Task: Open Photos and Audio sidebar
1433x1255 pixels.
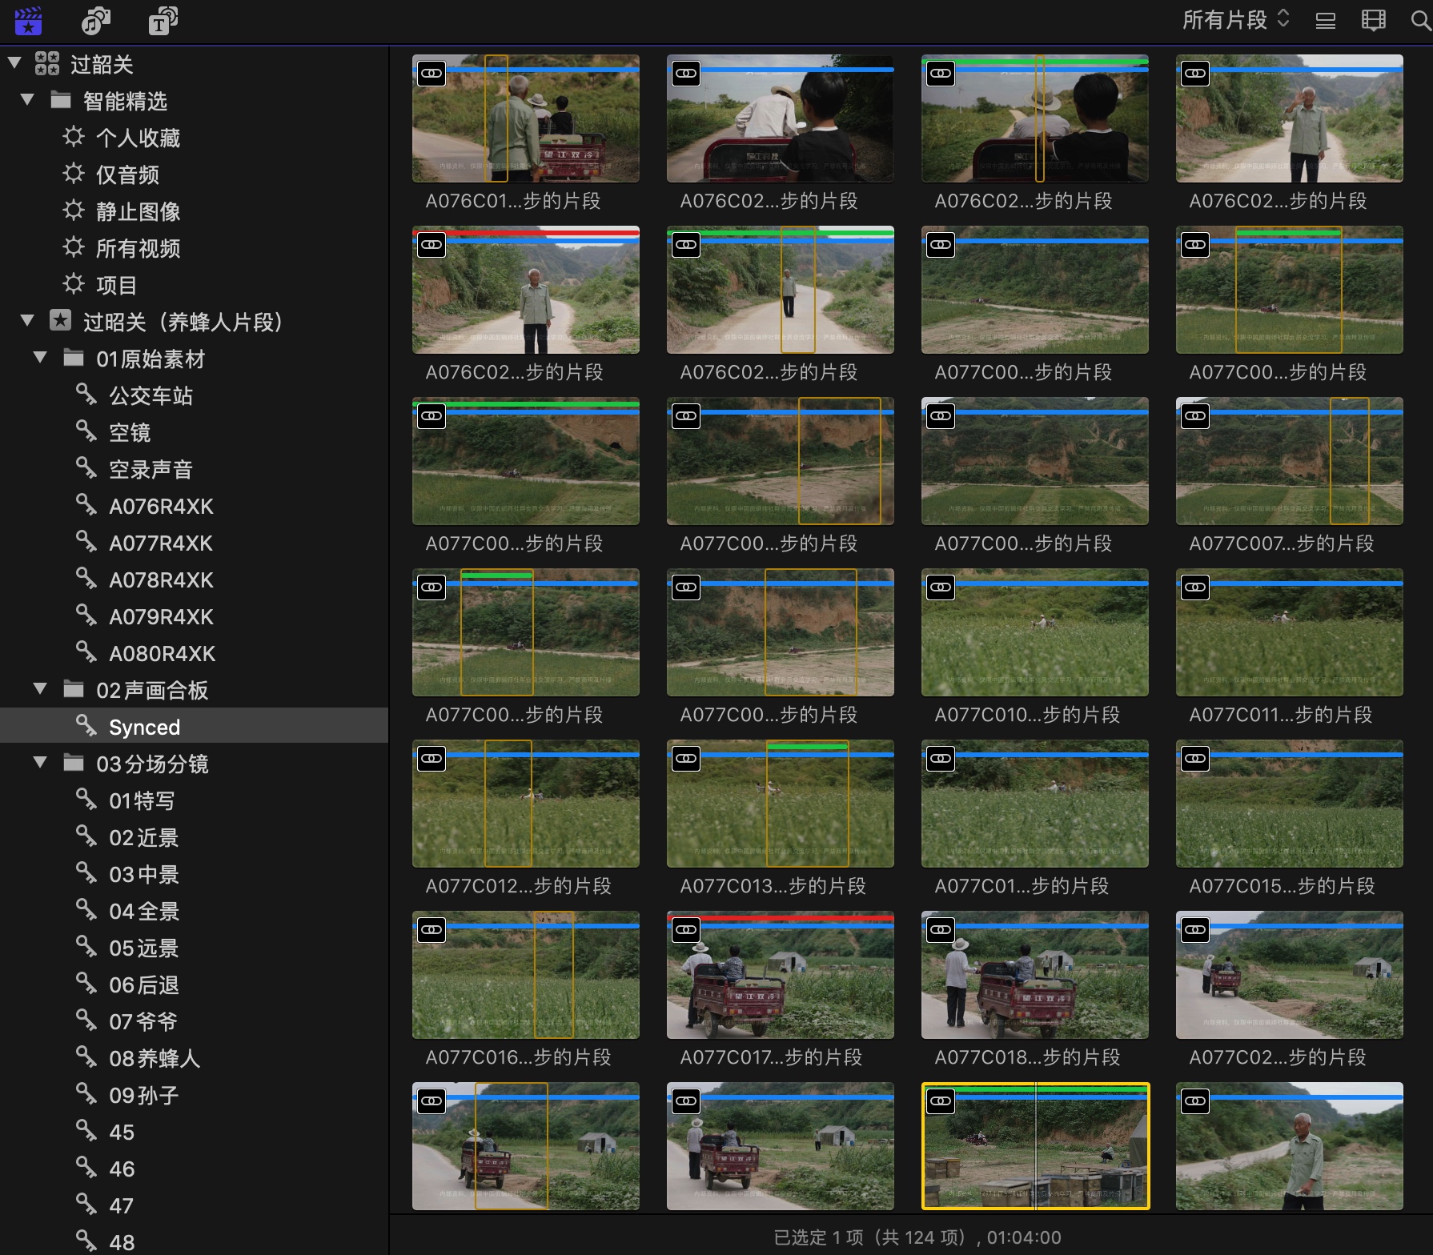Action: pos(95,20)
